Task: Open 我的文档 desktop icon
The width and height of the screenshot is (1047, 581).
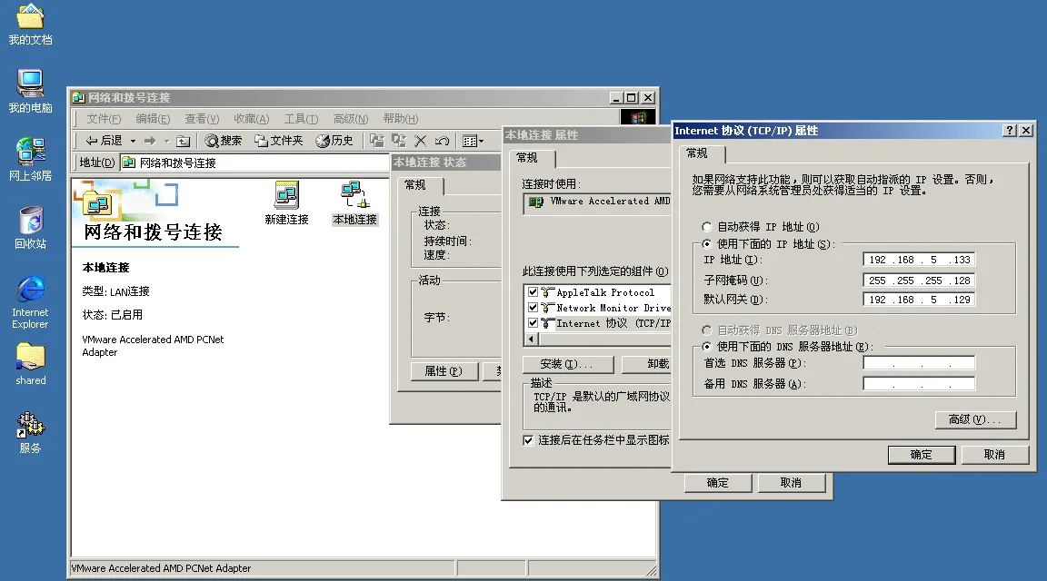Action: click(30, 25)
